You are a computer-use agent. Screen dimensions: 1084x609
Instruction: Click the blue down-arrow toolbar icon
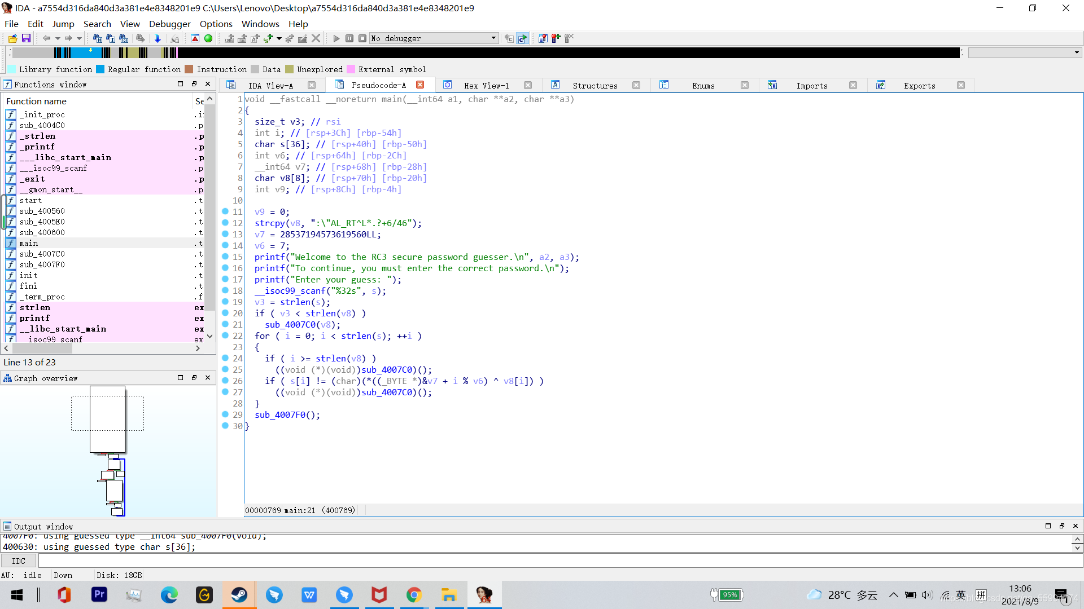coord(158,38)
